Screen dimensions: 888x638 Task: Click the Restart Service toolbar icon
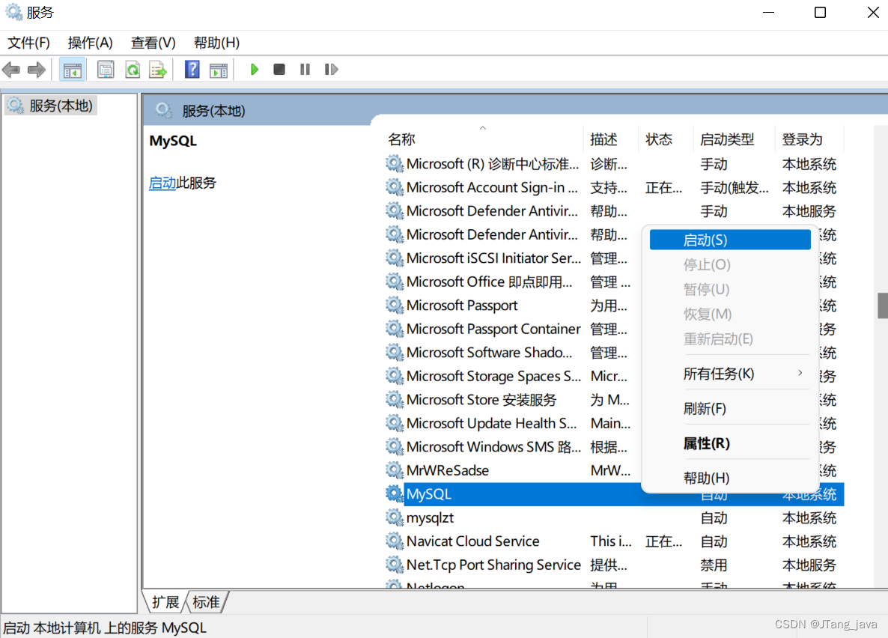tap(331, 69)
